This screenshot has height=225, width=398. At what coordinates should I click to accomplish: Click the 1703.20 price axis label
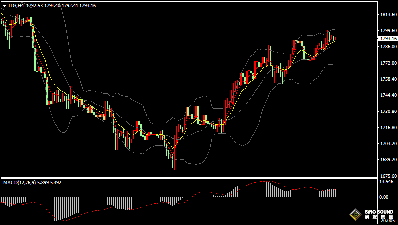click(388, 143)
